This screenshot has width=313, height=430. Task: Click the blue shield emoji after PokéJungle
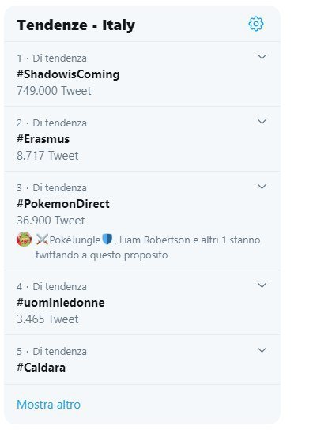[107, 240]
